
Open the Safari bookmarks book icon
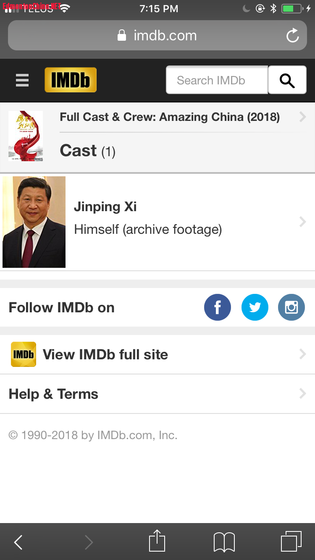pyautogui.click(x=224, y=542)
